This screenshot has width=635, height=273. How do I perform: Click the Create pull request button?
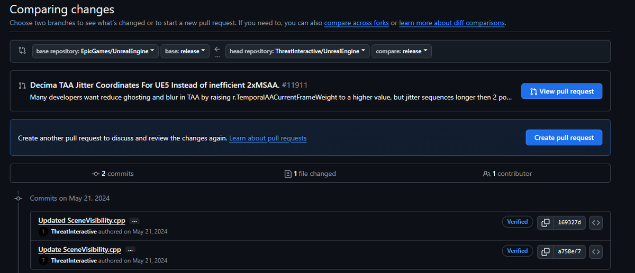click(x=564, y=137)
